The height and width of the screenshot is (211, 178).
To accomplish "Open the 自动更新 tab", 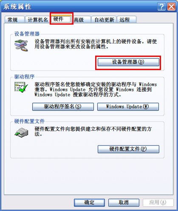I will 104,20.
